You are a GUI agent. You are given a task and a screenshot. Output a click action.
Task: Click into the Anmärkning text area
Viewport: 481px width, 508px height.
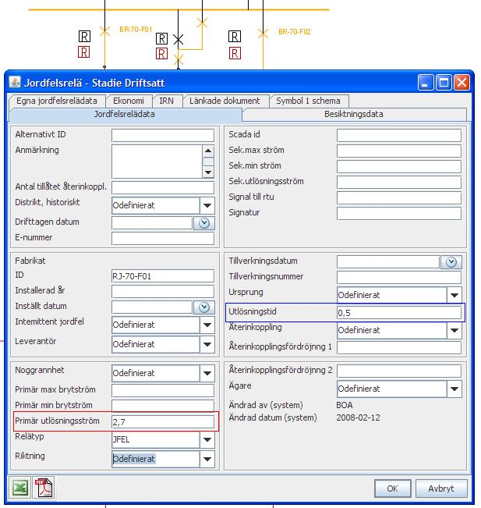tap(157, 162)
